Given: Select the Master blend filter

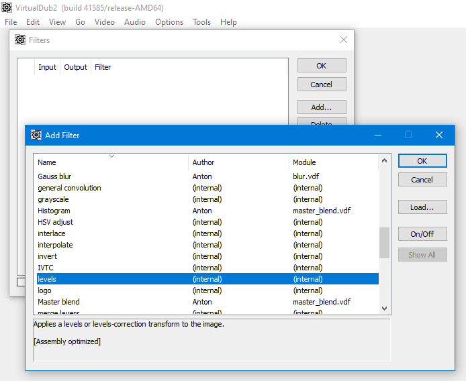Looking at the screenshot, I should tap(207, 302).
